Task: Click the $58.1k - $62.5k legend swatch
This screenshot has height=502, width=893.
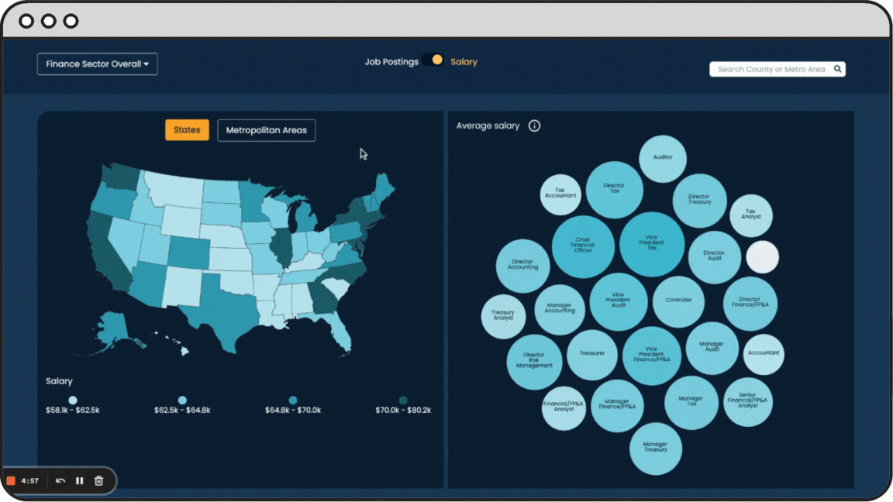Action: 73,400
